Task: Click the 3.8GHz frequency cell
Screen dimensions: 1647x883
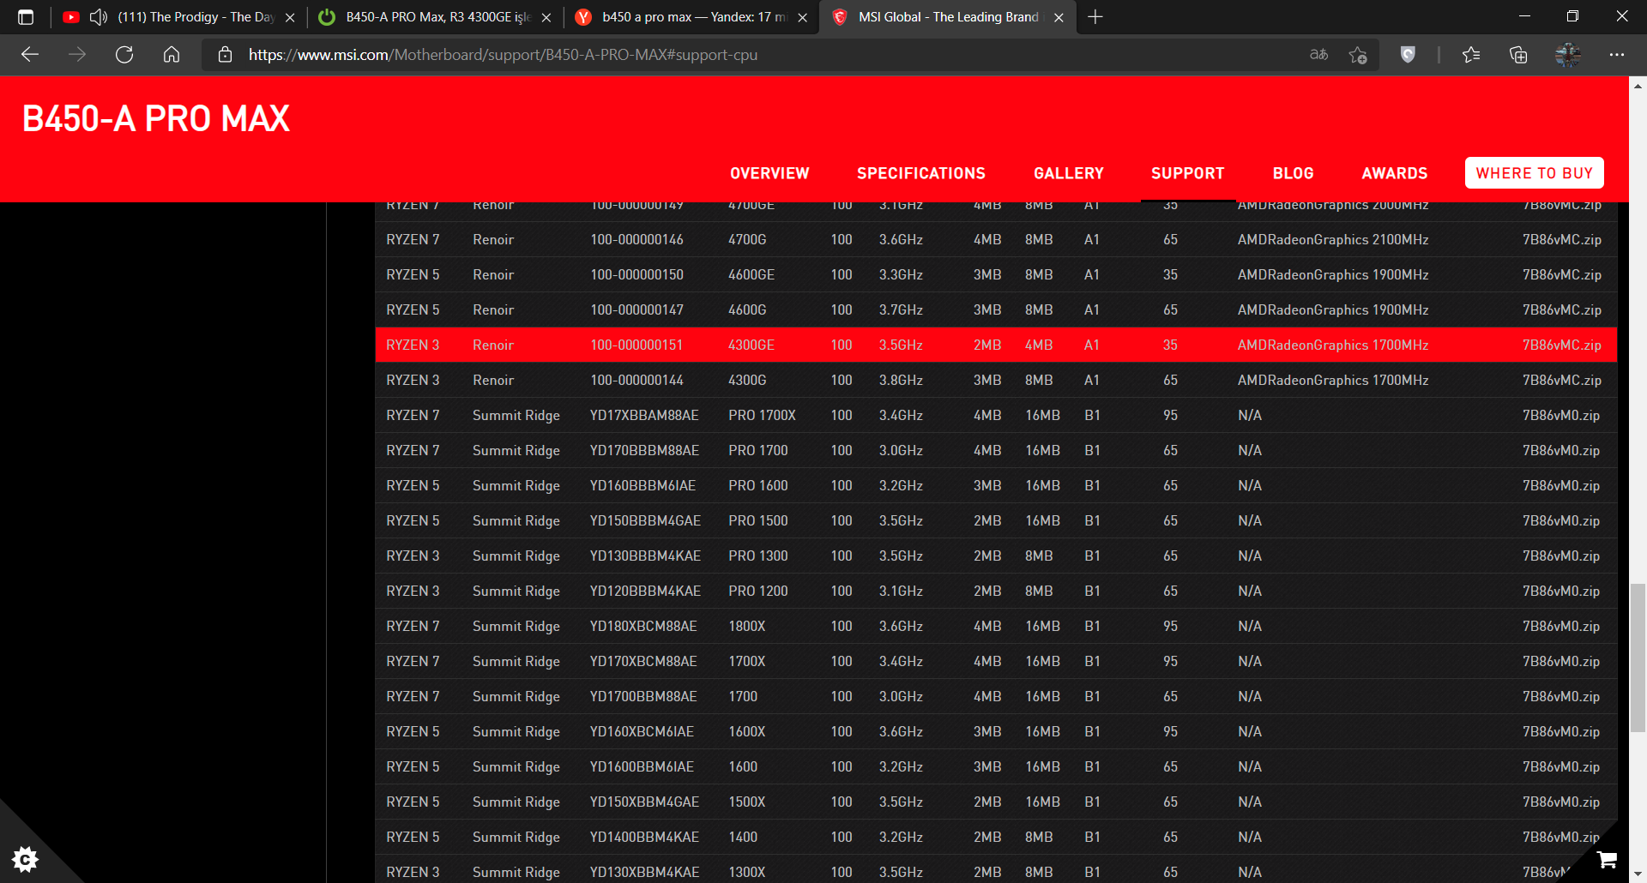Action: pyautogui.click(x=901, y=381)
